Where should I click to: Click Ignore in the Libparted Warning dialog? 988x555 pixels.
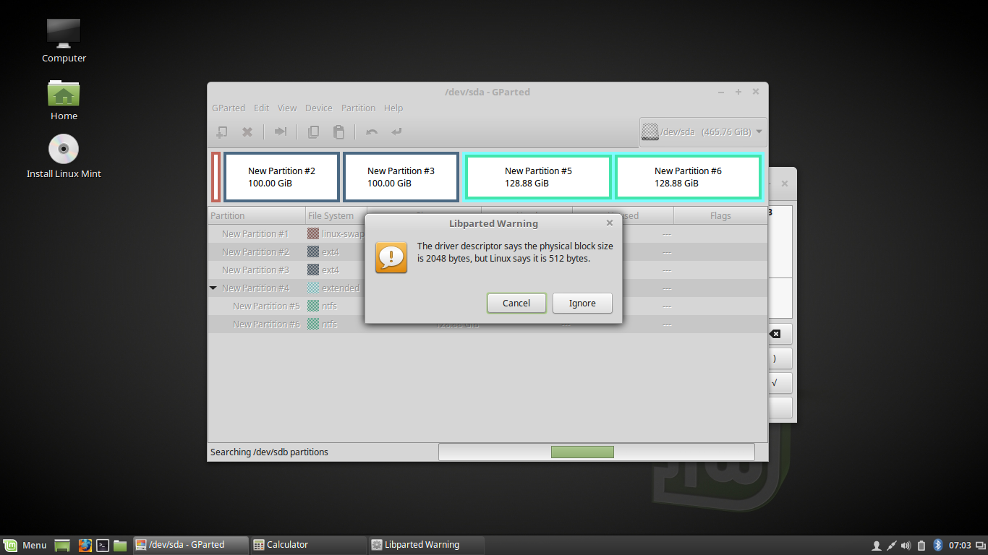pyautogui.click(x=582, y=303)
